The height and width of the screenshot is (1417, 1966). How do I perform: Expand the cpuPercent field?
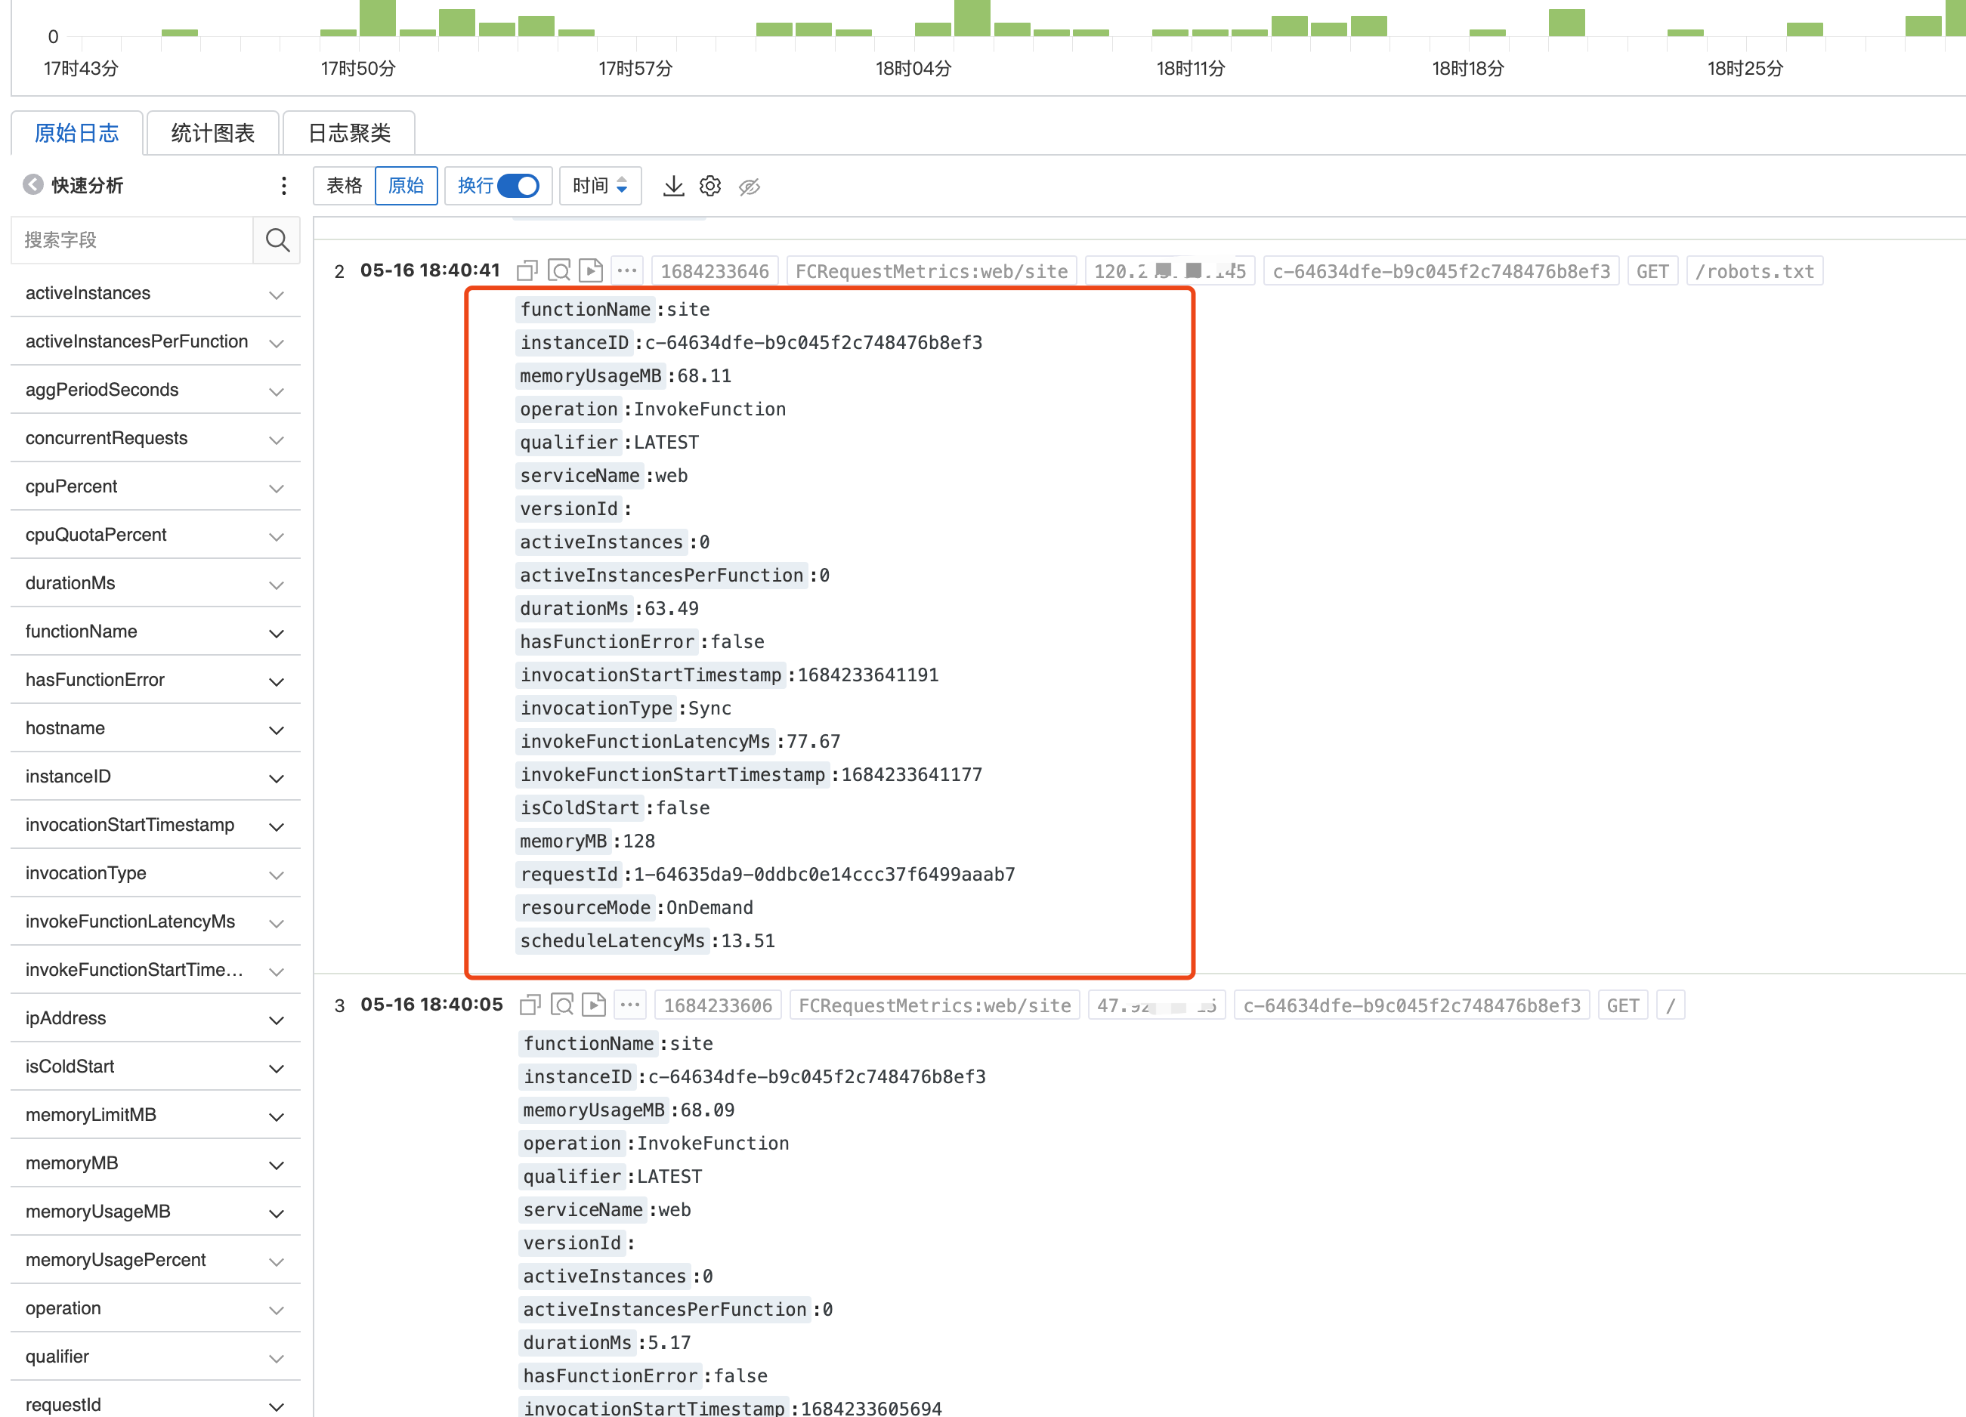(x=277, y=488)
